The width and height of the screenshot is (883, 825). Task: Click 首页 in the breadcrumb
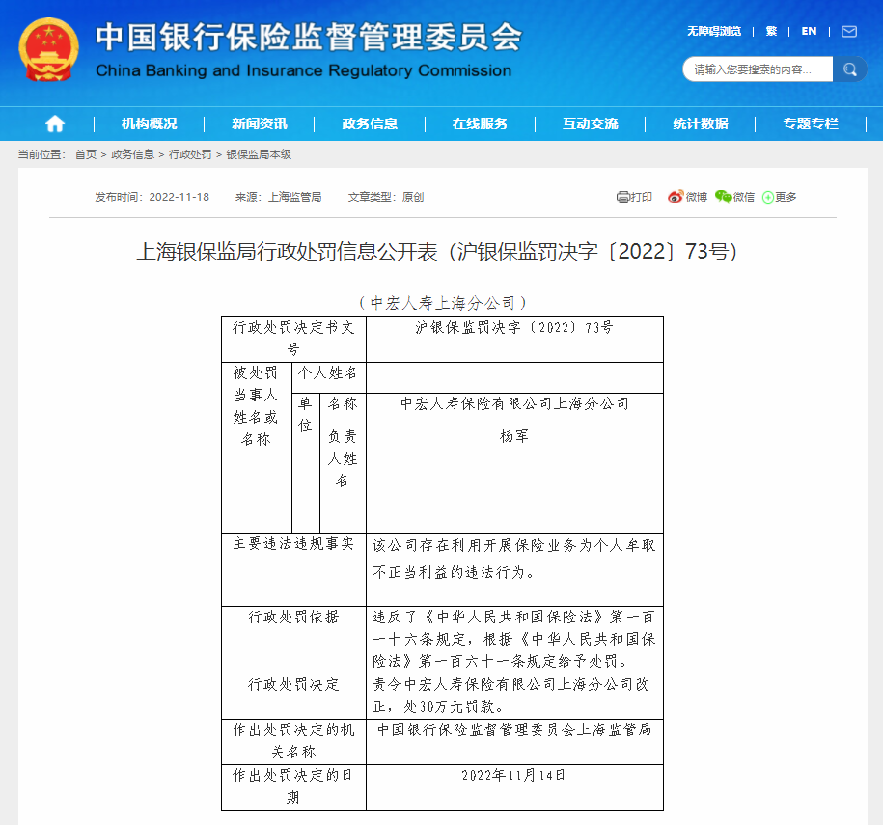point(86,154)
